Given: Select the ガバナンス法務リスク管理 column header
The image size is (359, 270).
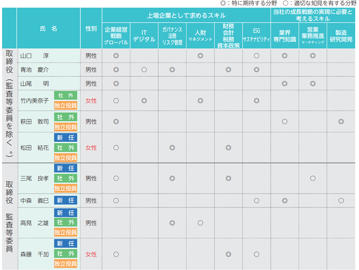Looking at the screenshot, I should click(x=172, y=36).
